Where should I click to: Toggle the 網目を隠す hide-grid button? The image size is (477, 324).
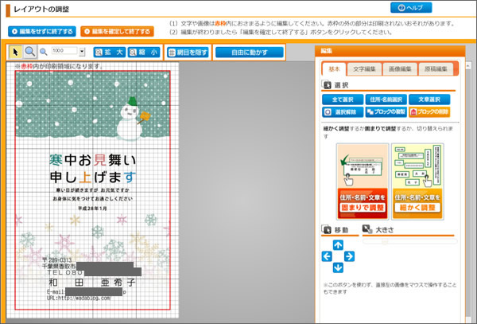tap(188, 53)
